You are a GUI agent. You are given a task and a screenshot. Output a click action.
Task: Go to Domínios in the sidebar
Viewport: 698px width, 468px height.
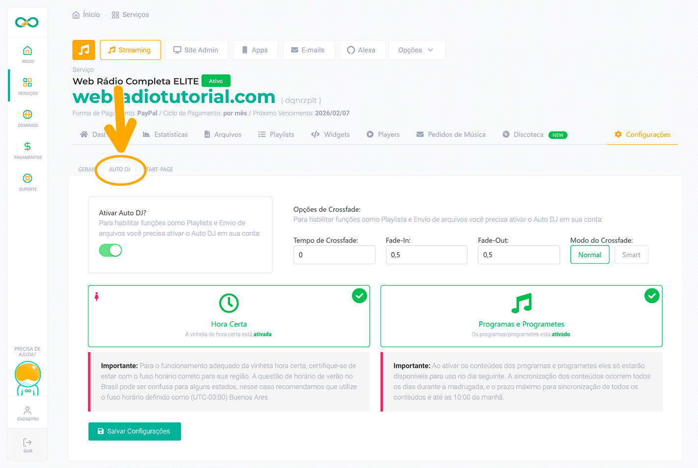tap(28, 118)
